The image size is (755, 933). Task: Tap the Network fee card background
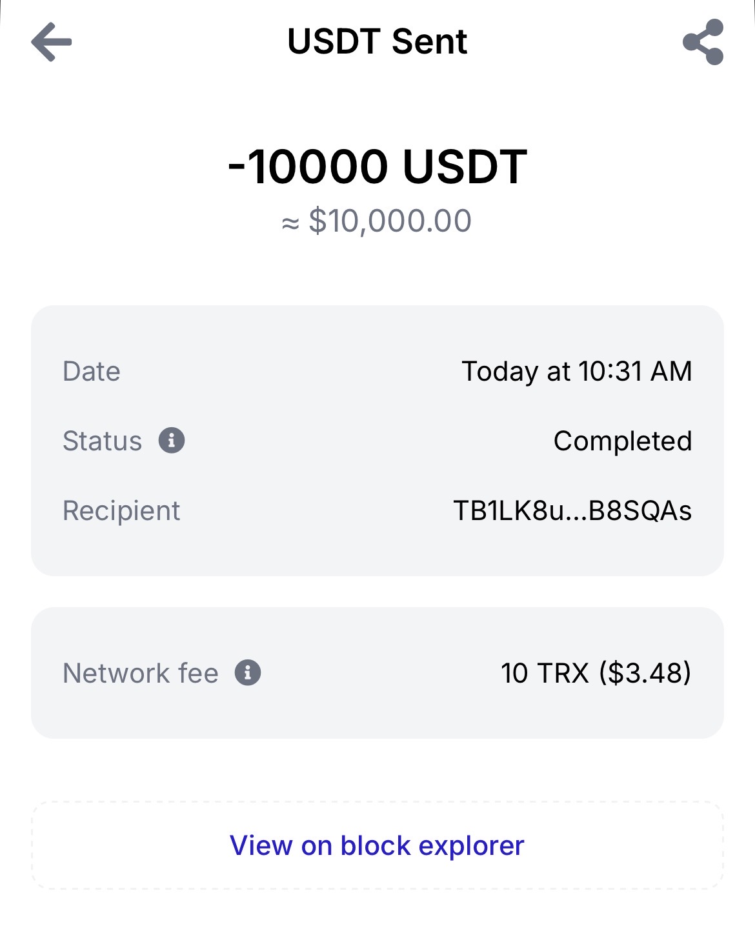[x=374, y=713]
